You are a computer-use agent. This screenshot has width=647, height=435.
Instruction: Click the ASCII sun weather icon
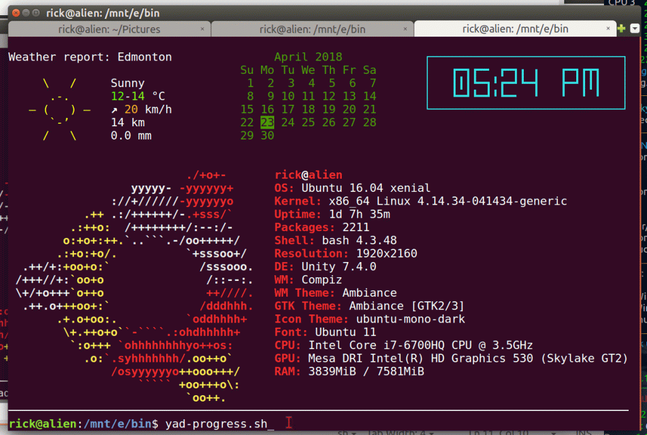pyautogui.click(x=60, y=110)
